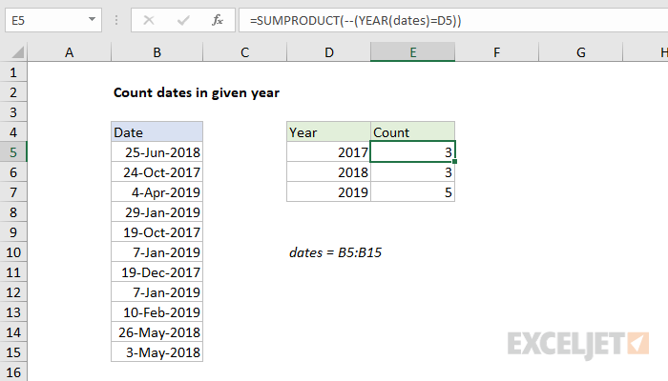This screenshot has width=668, height=381.
Task: Select cell with 24-Oct-2017
Action: tap(157, 172)
